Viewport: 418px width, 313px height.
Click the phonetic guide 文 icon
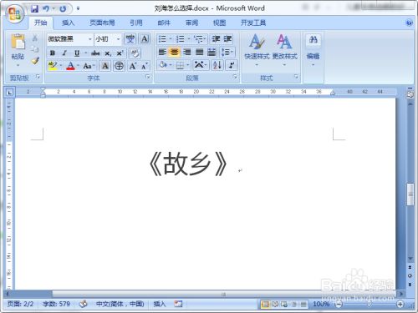[x=130, y=39]
